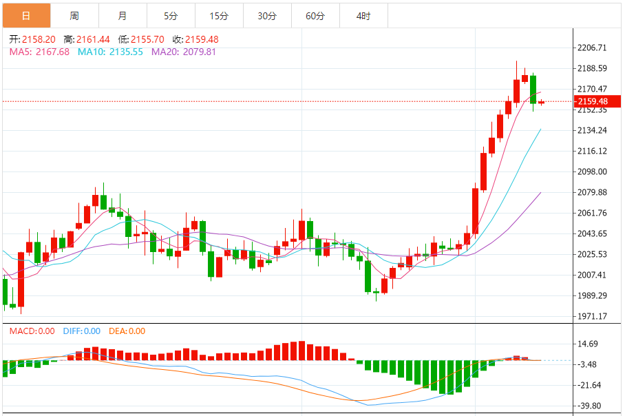Click the high price value 2161.44
625x416 pixels.
(94, 39)
